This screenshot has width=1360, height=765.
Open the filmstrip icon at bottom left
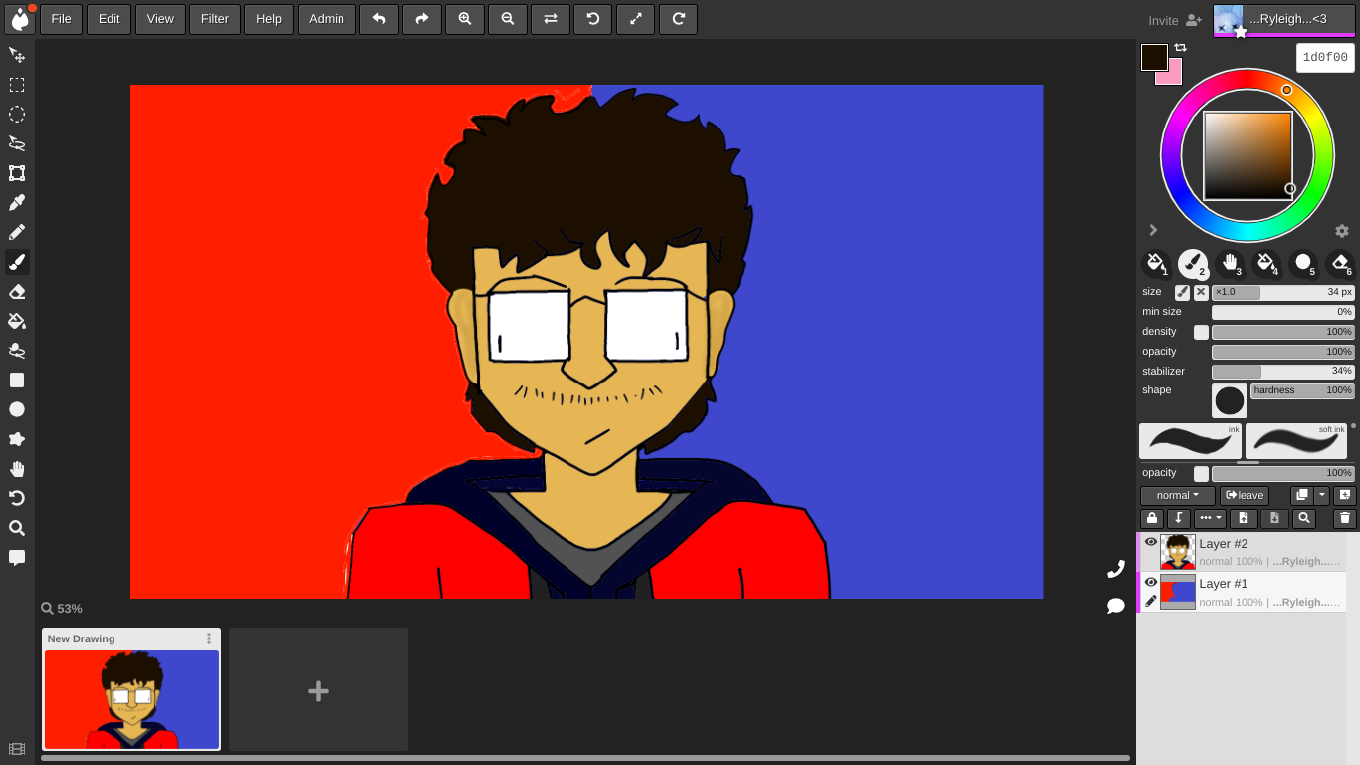[x=17, y=749]
